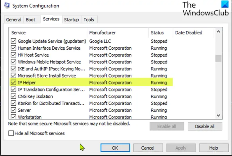This screenshot has width=232, height=156.
Task: Click the Cancel button
Action: 148,148
